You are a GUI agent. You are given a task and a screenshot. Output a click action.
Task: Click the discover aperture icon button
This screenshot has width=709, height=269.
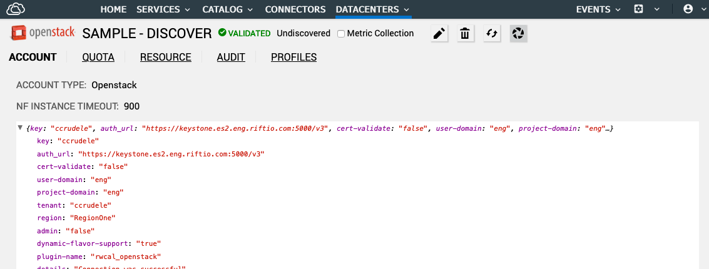[x=518, y=34]
